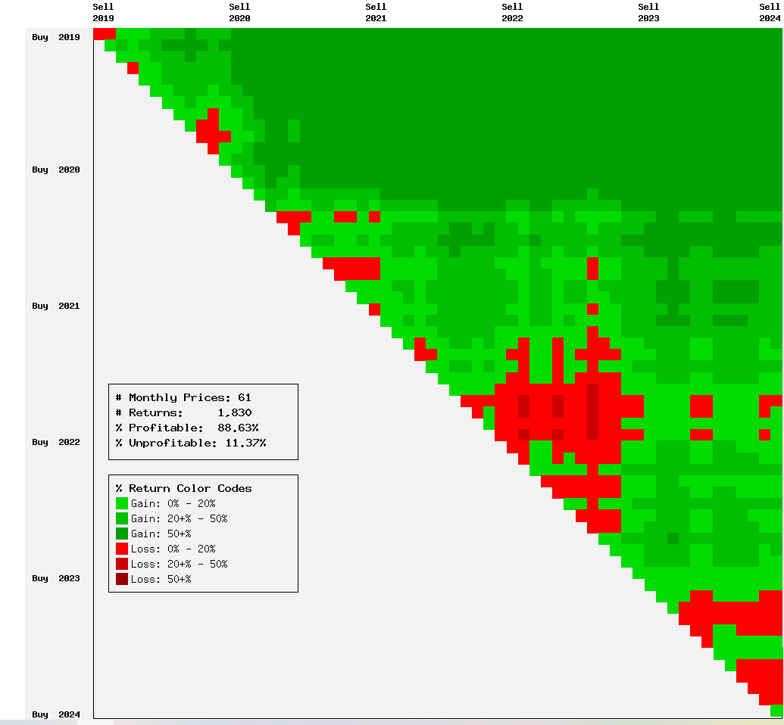
Task: Click the 'Gain: 0% - 20%' legend swatch
Action: pos(121,503)
